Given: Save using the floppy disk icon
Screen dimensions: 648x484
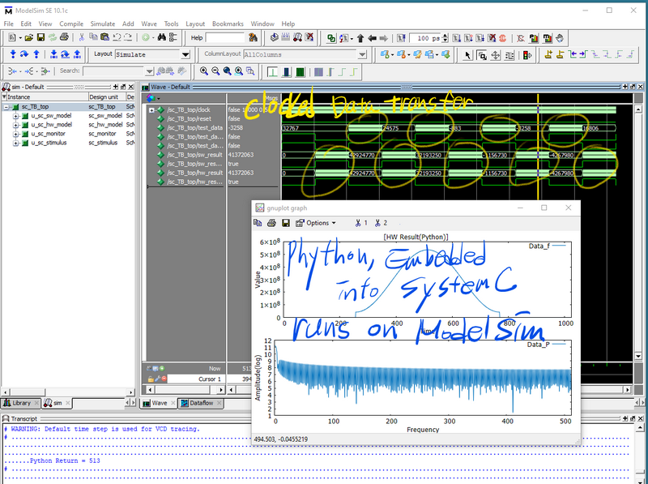Looking at the screenshot, I should coord(40,37).
